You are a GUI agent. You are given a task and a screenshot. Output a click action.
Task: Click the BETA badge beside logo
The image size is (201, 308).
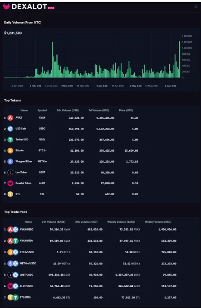click(51, 8)
